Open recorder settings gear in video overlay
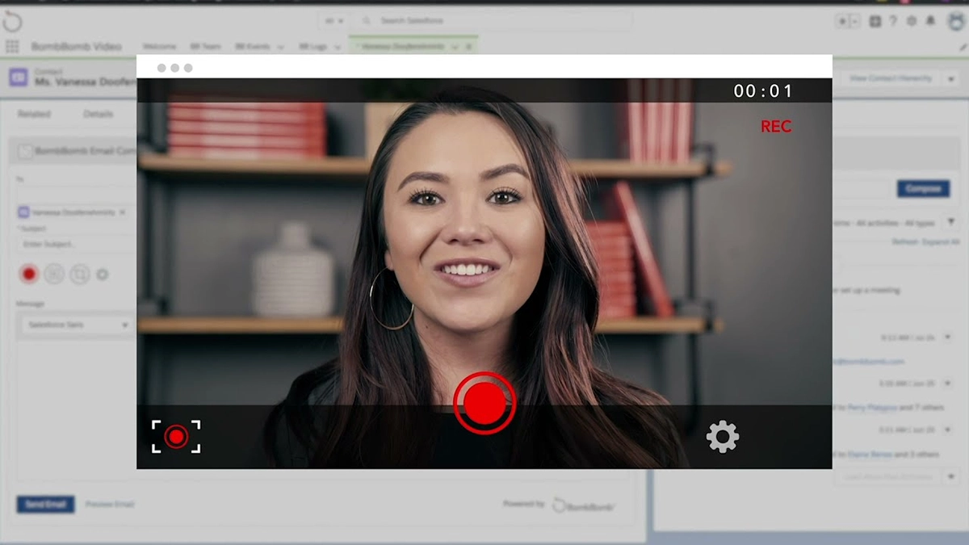 tap(722, 436)
